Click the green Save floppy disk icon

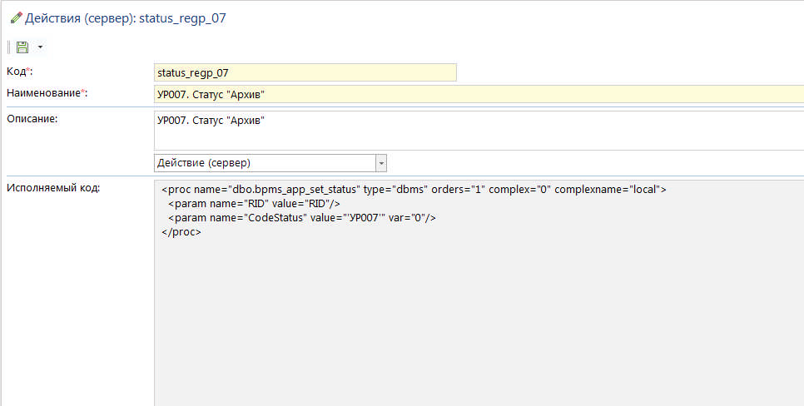pos(22,47)
